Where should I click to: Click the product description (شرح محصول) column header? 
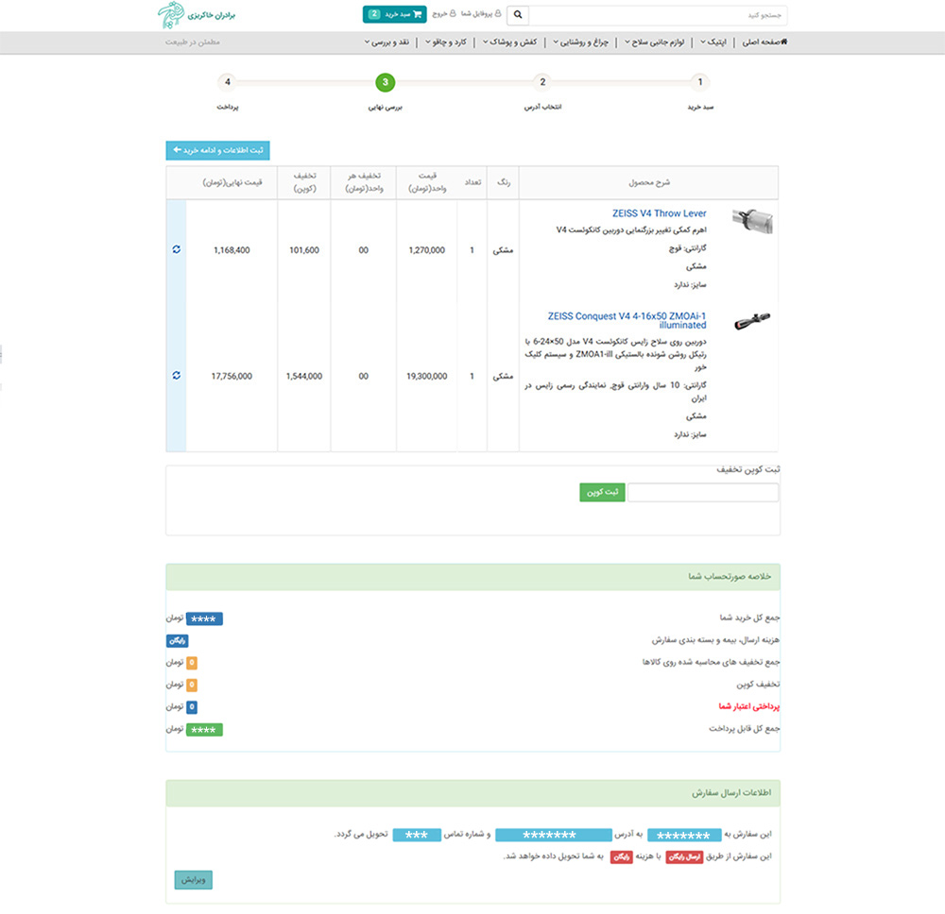pos(648,182)
